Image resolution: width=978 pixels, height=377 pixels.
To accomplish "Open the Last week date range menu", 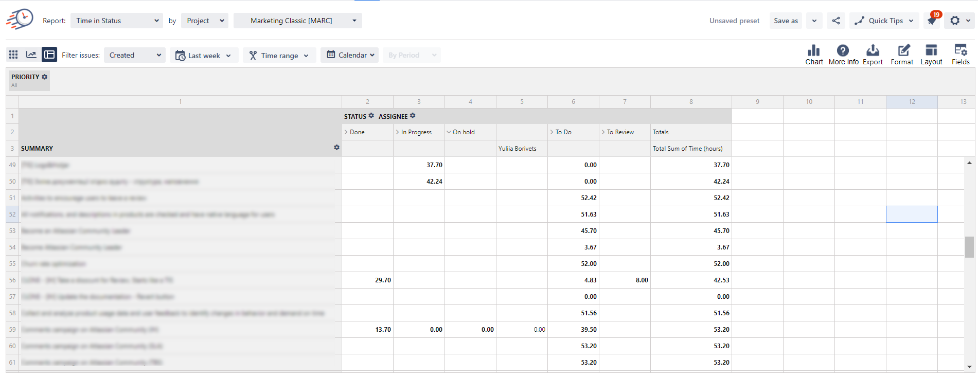I will (x=204, y=56).
